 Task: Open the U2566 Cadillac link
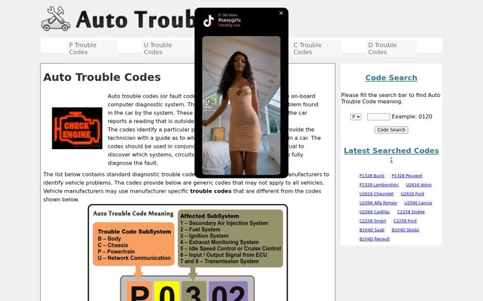pyautogui.click(x=374, y=212)
